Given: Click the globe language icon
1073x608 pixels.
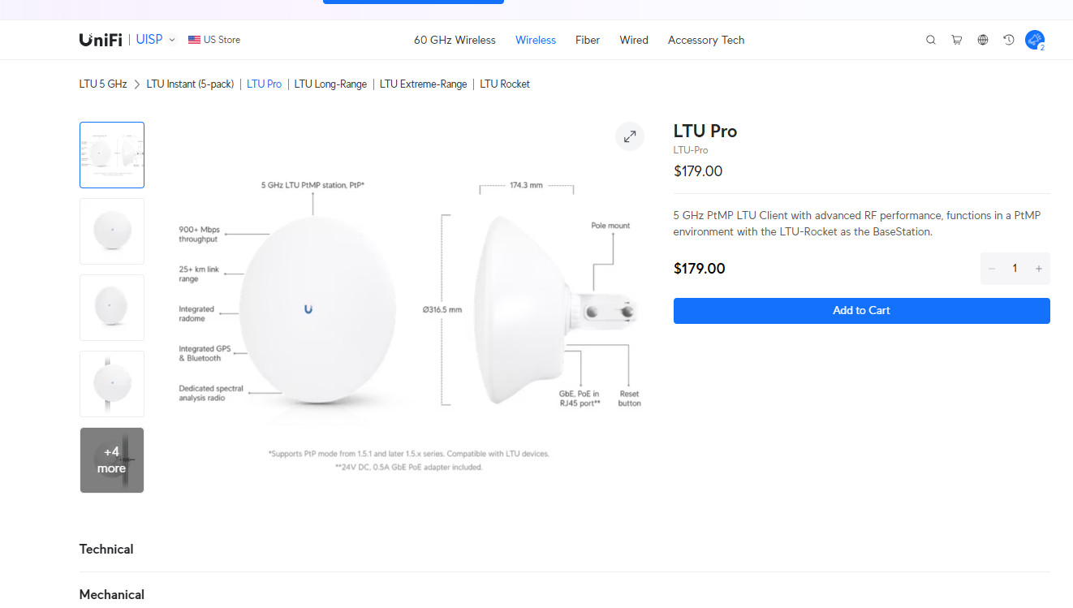Looking at the screenshot, I should pyautogui.click(x=983, y=40).
